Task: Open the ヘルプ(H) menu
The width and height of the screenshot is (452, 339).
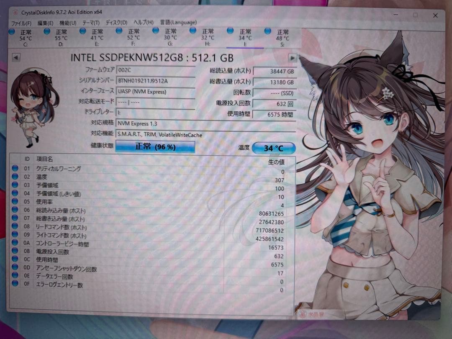Action: (x=144, y=22)
